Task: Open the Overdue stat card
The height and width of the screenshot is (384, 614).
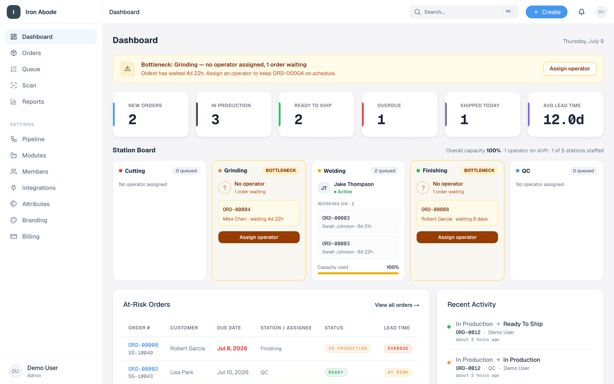Action: tap(400, 115)
